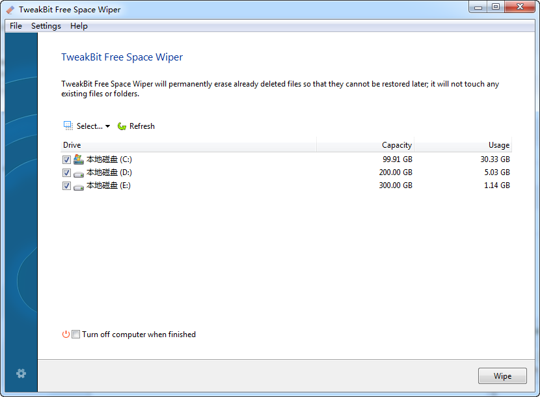
Task: Click the 300.00 GB capacity value
Action: (396, 185)
